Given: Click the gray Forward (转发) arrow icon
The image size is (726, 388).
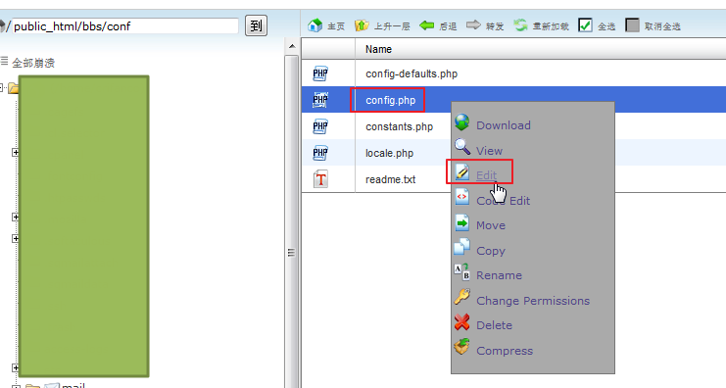Looking at the screenshot, I should pyautogui.click(x=473, y=25).
